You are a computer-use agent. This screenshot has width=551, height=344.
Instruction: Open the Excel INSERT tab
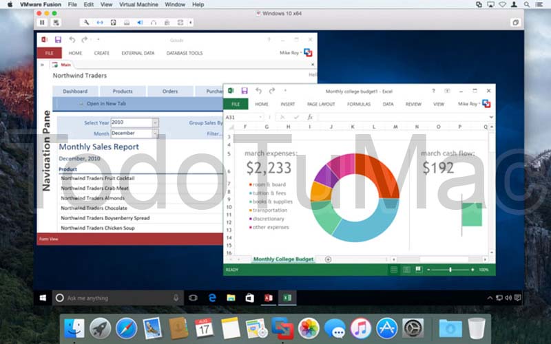[288, 104]
